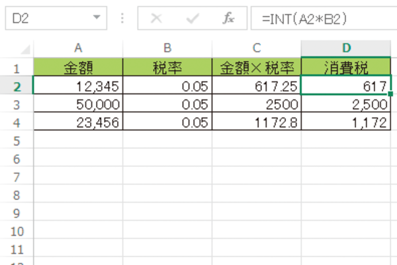The height and width of the screenshot is (265, 397).
Task: Select the 0.05 cell in row 2
Action: click(167, 85)
